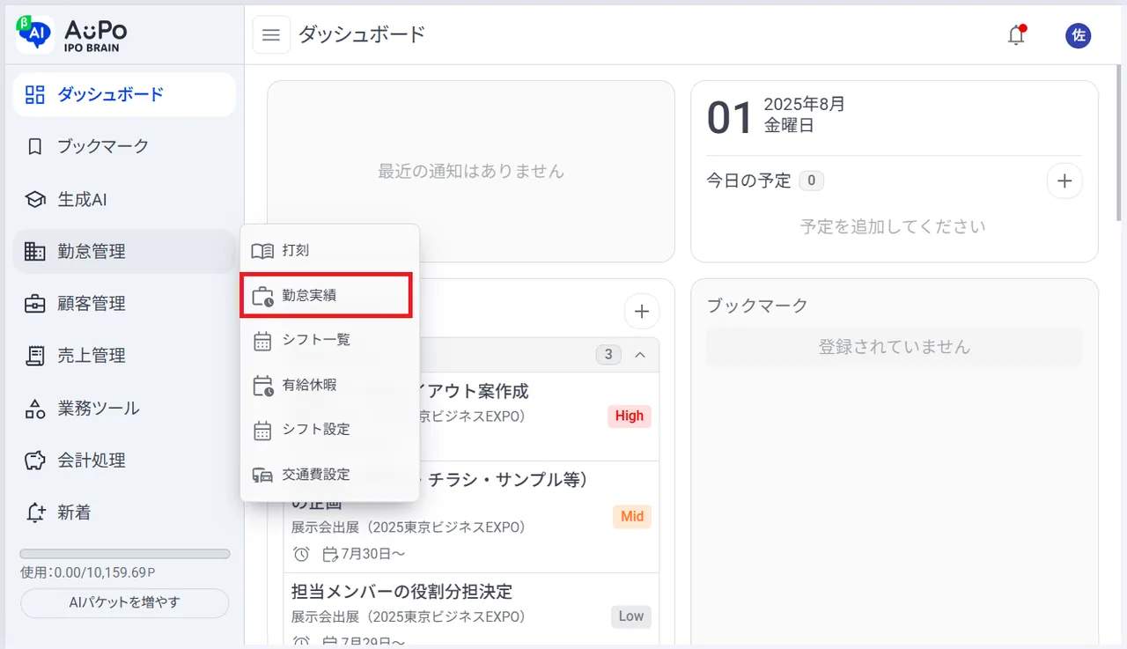Open 顧客管理 from the sidebar
The height and width of the screenshot is (649, 1127).
124,304
